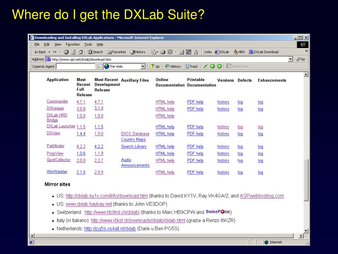The width and height of the screenshot is (338, 254).
Task: Click green left arrow in Copernic bar
Action: pyautogui.click(x=212, y=66)
